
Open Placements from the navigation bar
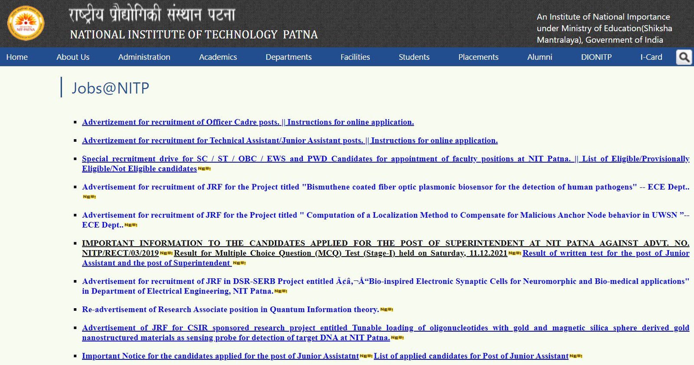click(x=478, y=57)
